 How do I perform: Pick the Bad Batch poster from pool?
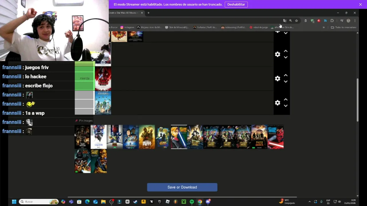point(83,137)
